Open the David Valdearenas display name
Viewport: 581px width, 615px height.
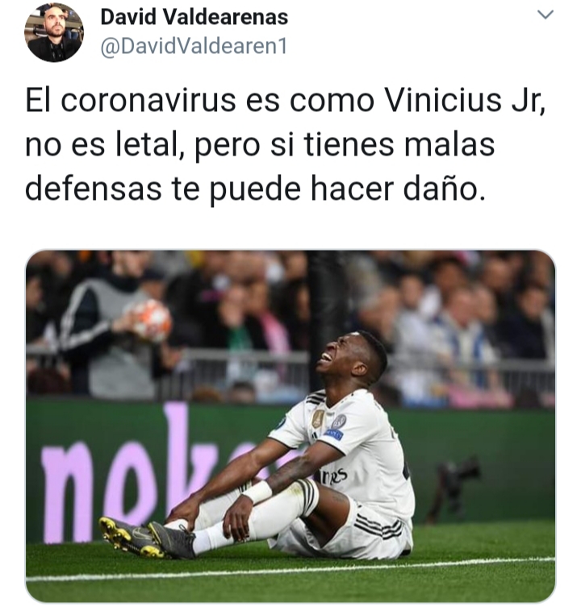pyautogui.click(x=194, y=17)
